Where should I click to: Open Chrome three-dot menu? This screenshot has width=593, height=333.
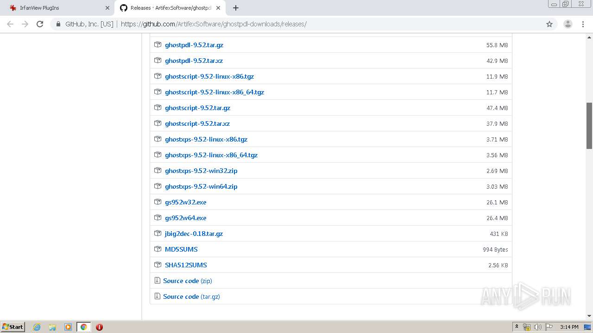[x=583, y=24]
